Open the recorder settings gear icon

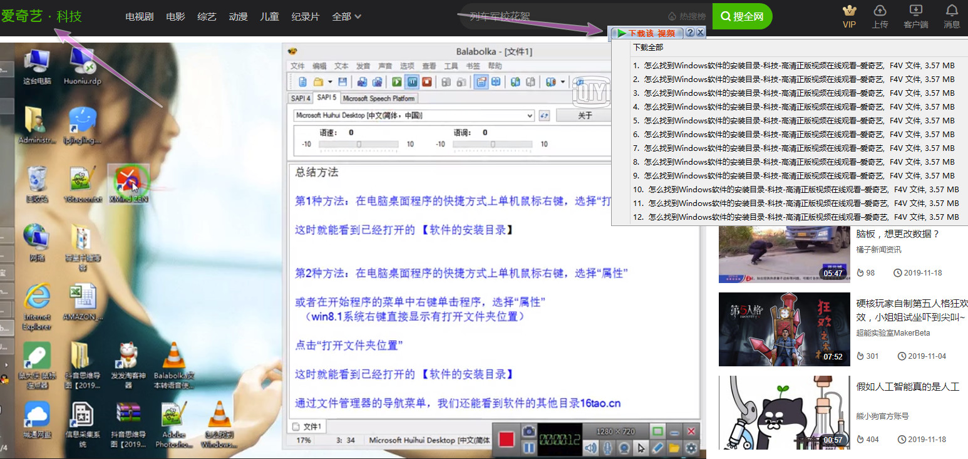[691, 448]
